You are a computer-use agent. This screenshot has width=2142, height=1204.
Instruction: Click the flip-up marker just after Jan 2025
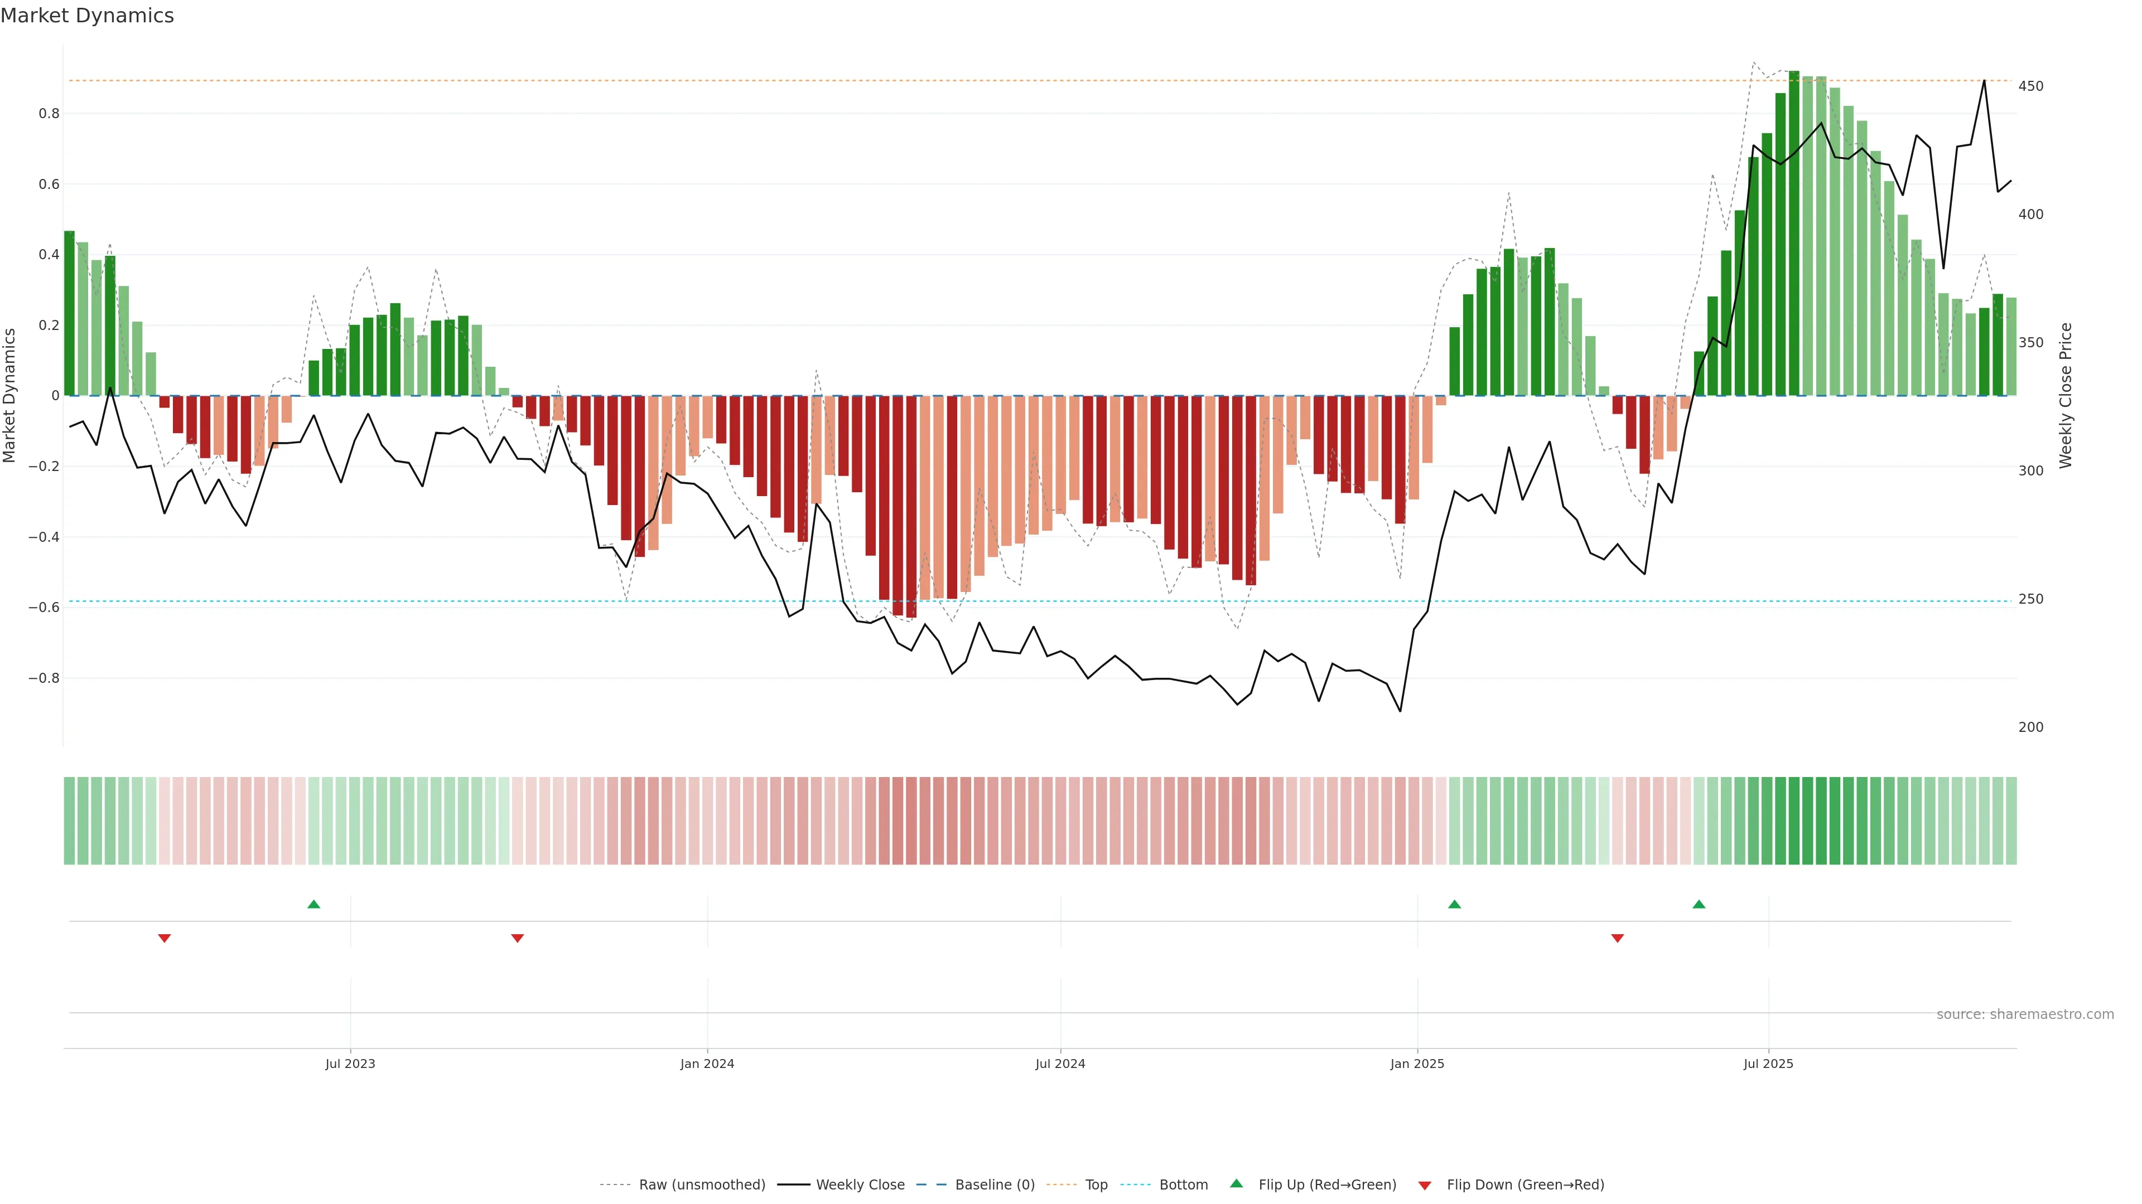(x=1454, y=904)
